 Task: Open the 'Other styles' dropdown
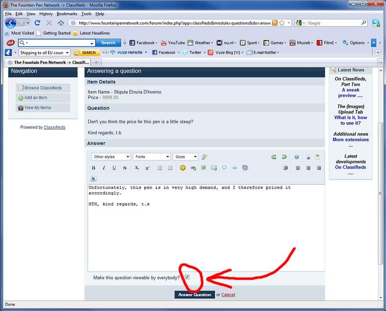(111, 157)
